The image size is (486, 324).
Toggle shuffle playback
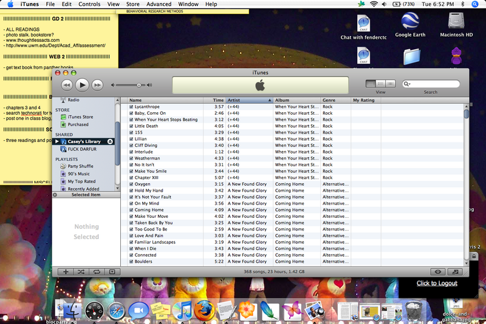coord(81,272)
